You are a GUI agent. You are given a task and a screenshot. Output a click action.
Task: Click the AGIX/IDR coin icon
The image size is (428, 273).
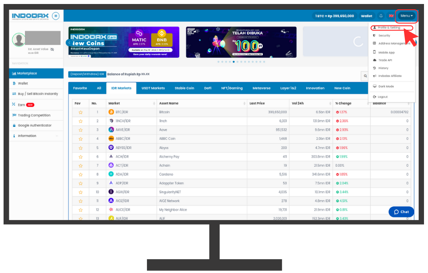pos(111,192)
